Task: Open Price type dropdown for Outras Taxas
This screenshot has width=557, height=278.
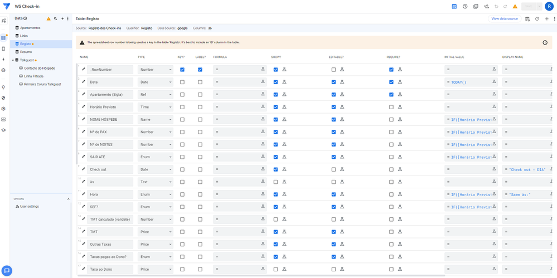Action: [x=155, y=244]
